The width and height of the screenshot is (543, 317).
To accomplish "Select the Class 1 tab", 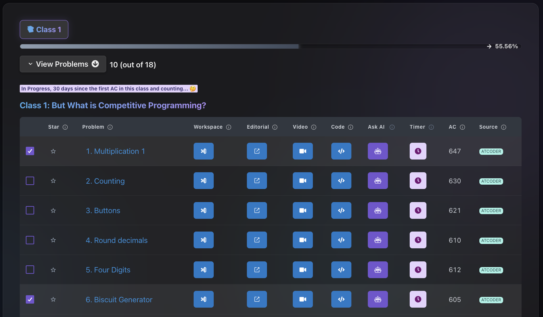I will pos(44,29).
